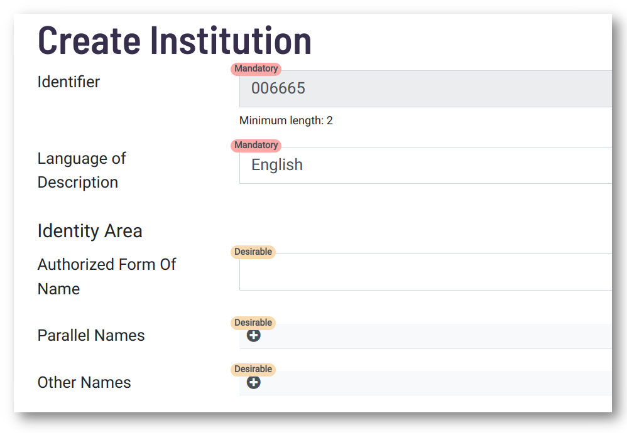Image resolution: width=627 pixels, height=433 pixels.
Task: Click the Desirable badge on Parallel Names
Action: click(x=253, y=323)
